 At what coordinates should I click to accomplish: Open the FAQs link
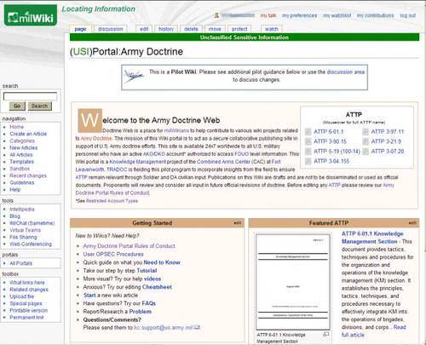coord(149,303)
